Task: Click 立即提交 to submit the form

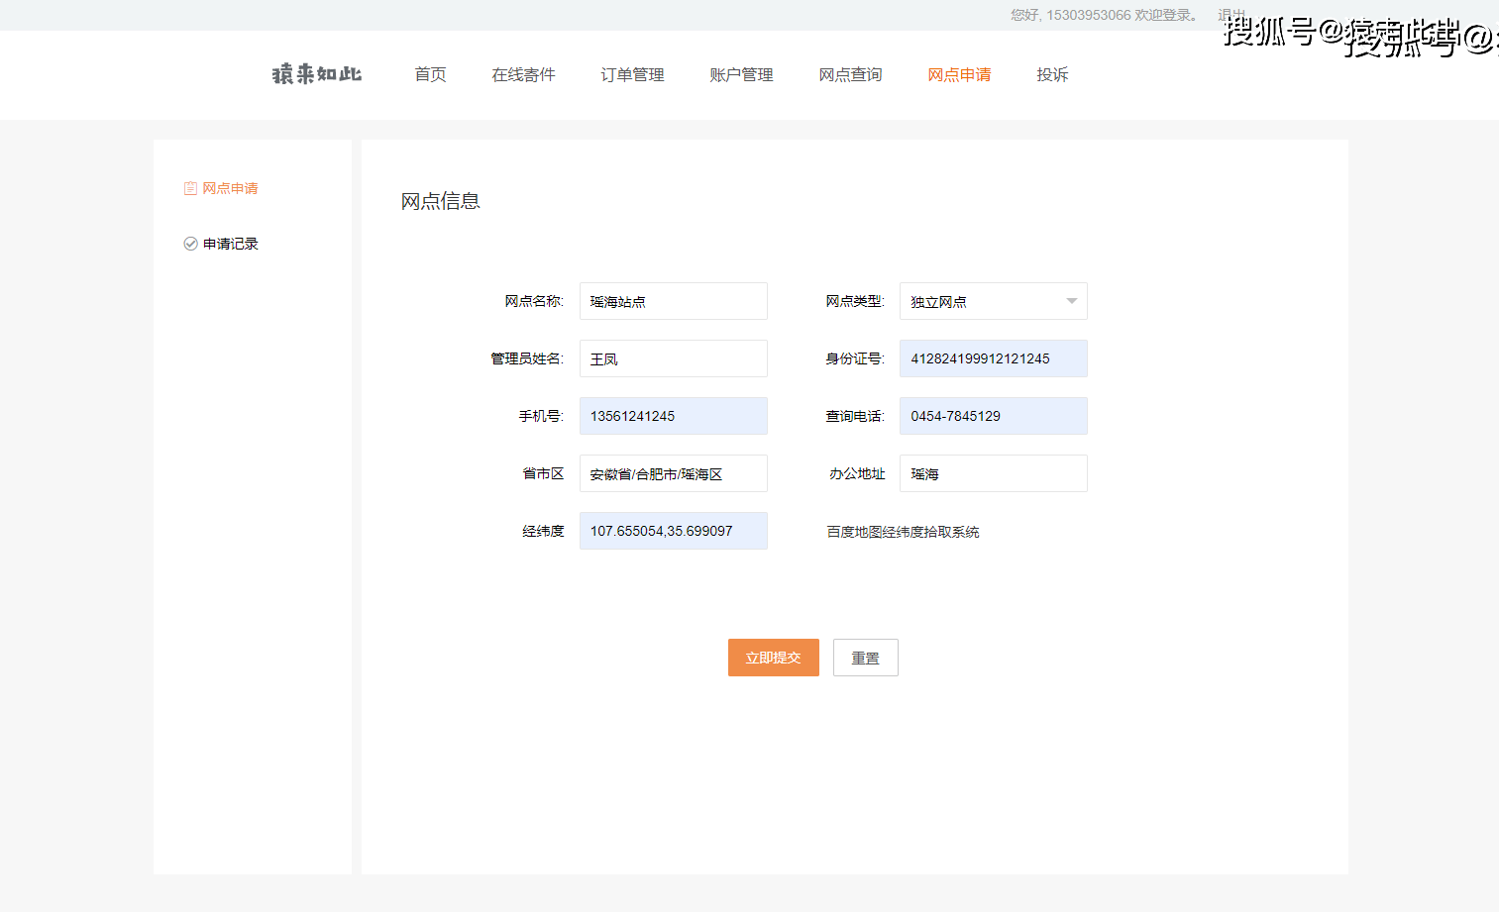Action: click(773, 658)
